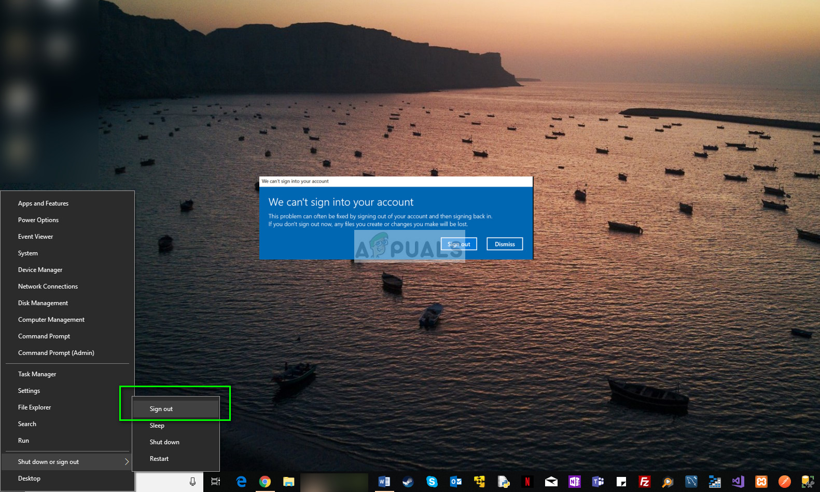
Task: Open Task Manager from the menu
Action: pyautogui.click(x=37, y=374)
